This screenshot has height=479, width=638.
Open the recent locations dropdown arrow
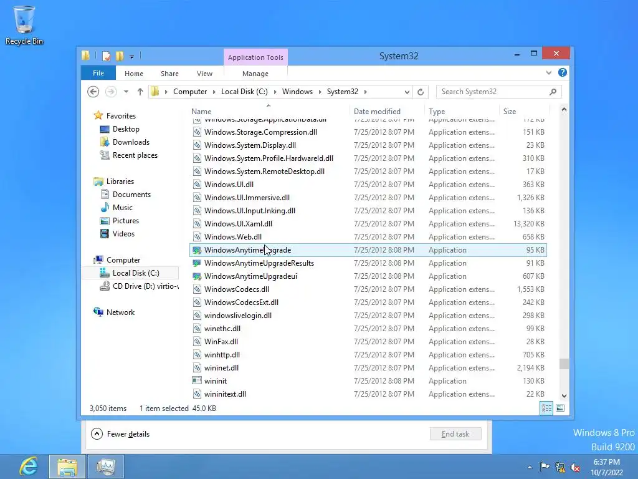coord(126,92)
